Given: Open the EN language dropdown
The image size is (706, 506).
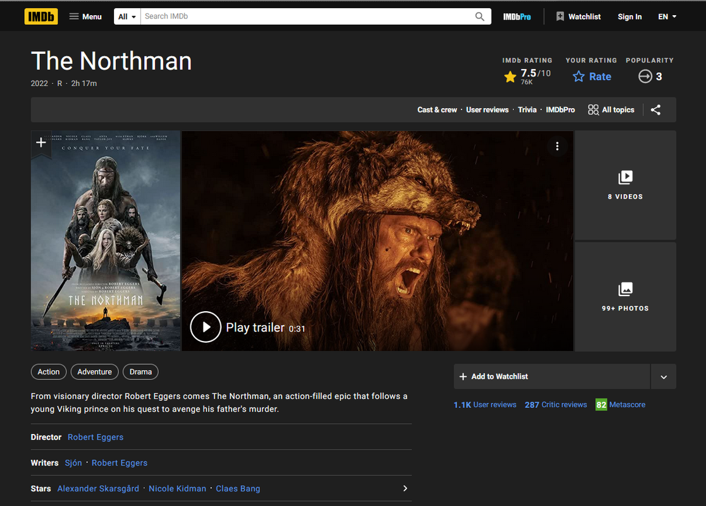Looking at the screenshot, I should (667, 16).
